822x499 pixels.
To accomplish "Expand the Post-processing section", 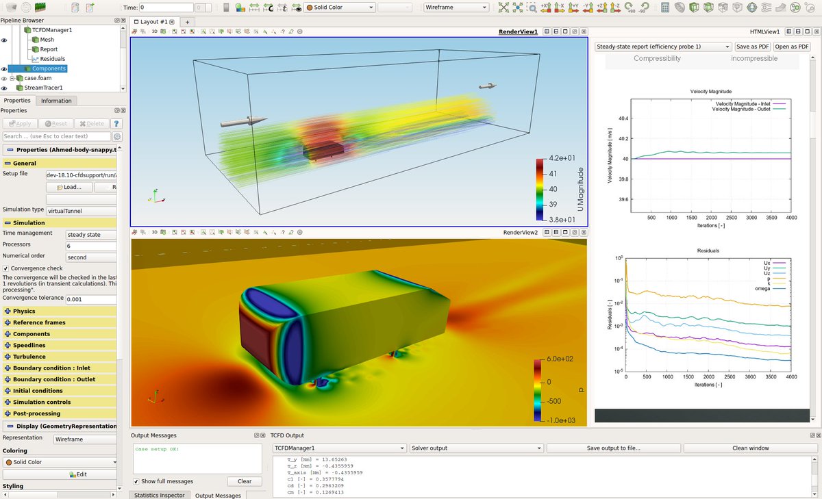I will 8,413.
